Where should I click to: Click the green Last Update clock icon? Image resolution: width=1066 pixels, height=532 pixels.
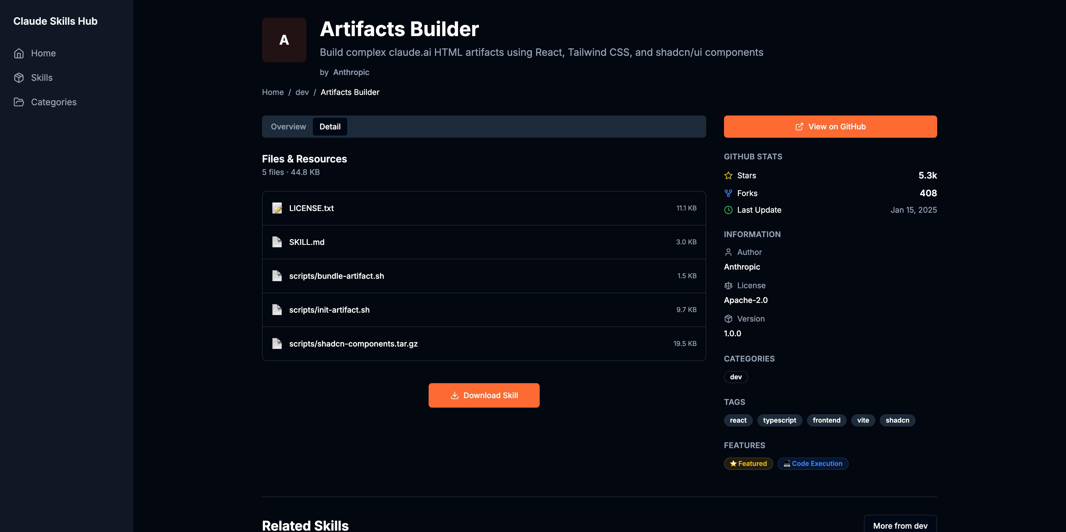[x=728, y=210]
